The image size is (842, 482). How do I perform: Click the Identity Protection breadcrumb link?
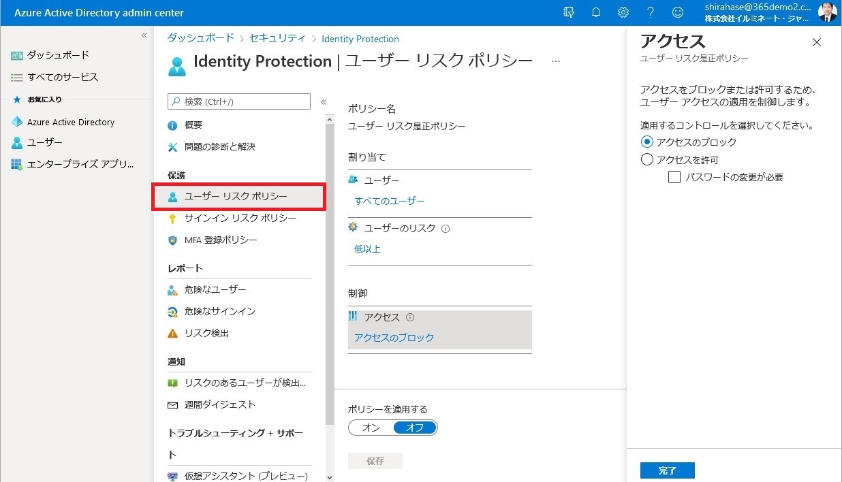click(360, 39)
